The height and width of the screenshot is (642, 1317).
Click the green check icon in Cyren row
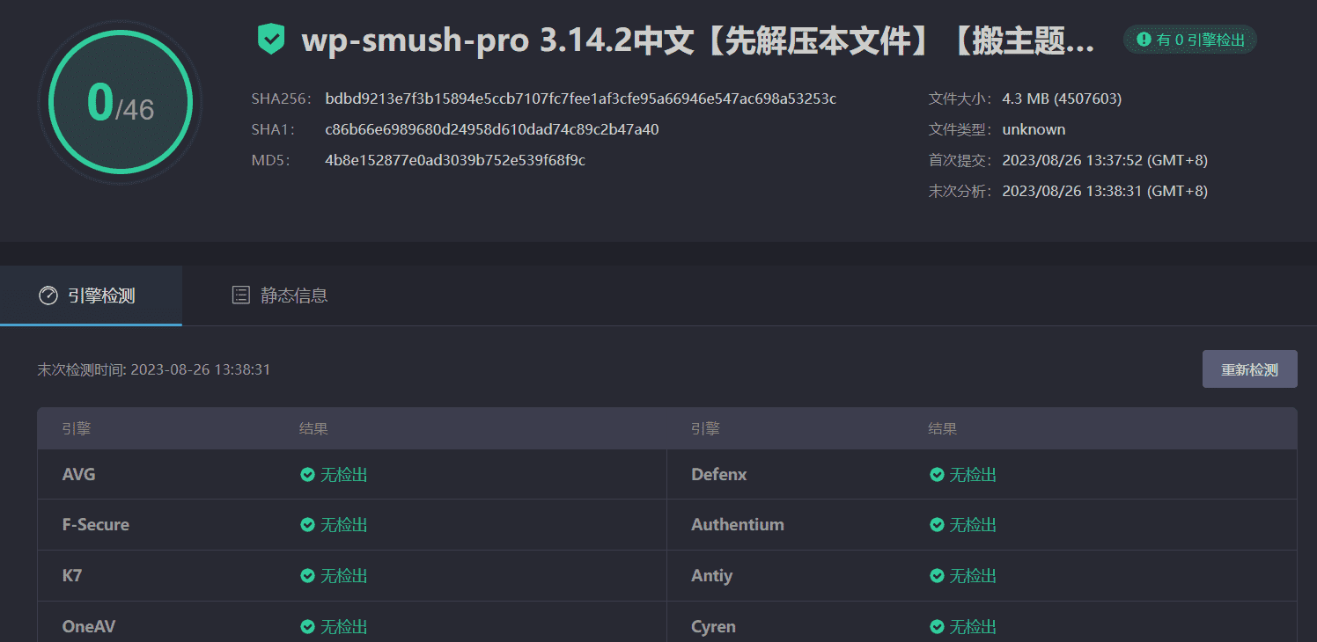[937, 627]
